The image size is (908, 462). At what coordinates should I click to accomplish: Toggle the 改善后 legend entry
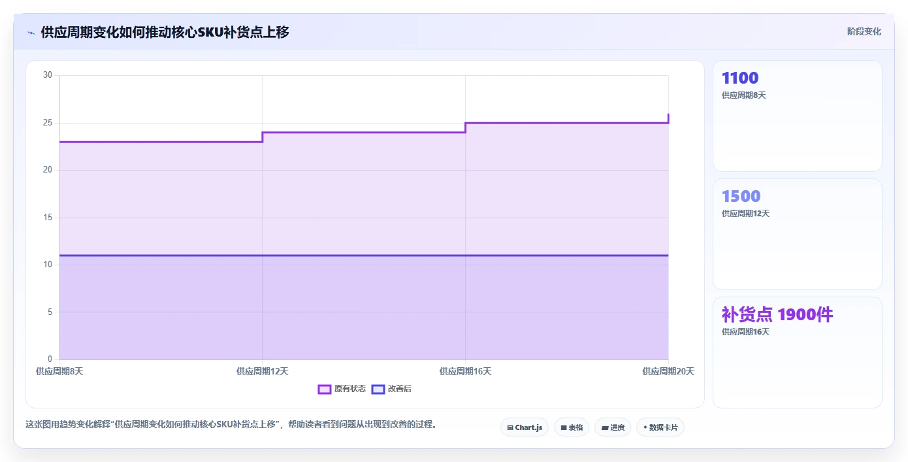tap(391, 389)
